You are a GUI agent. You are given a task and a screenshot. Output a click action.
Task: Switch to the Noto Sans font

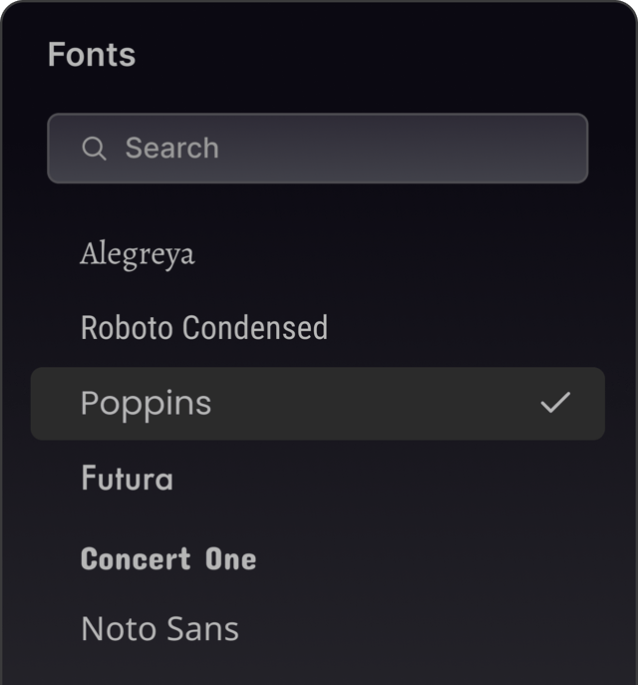point(159,629)
